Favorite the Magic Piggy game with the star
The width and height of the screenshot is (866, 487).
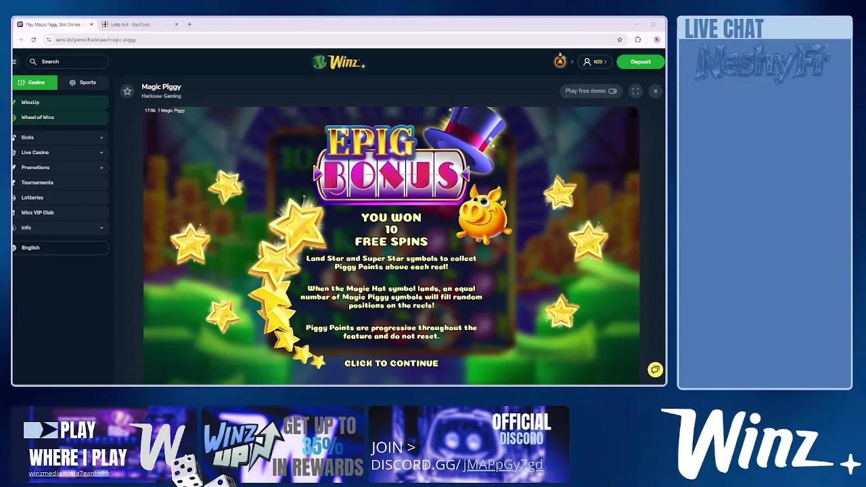[x=127, y=91]
